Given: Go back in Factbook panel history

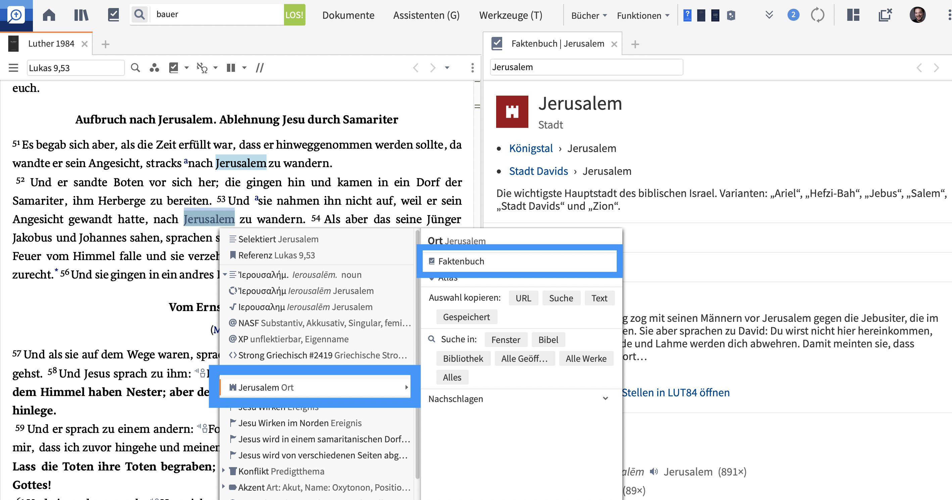Looking at the screenshot, I should pos(919,68).
